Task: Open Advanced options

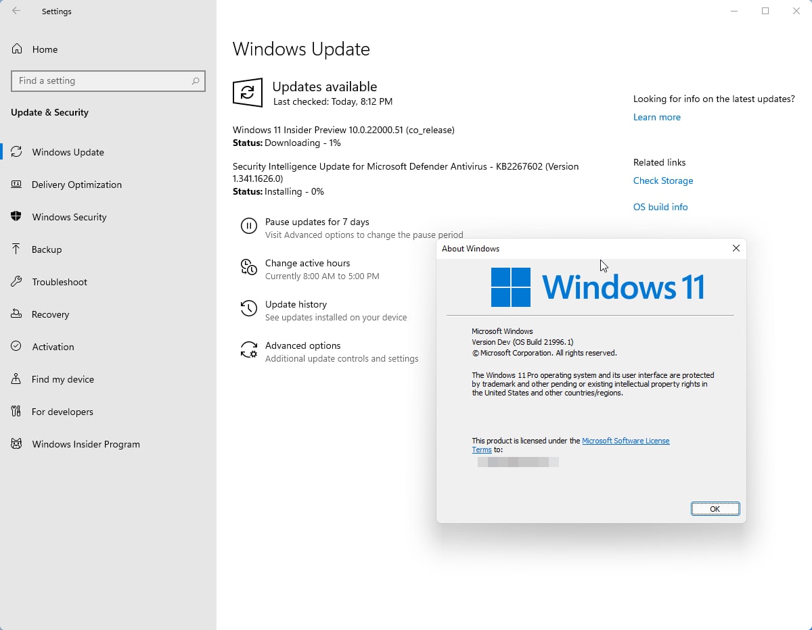Action: (x=302, y=345)
